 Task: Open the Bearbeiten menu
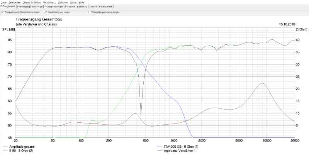click(15, 3)
